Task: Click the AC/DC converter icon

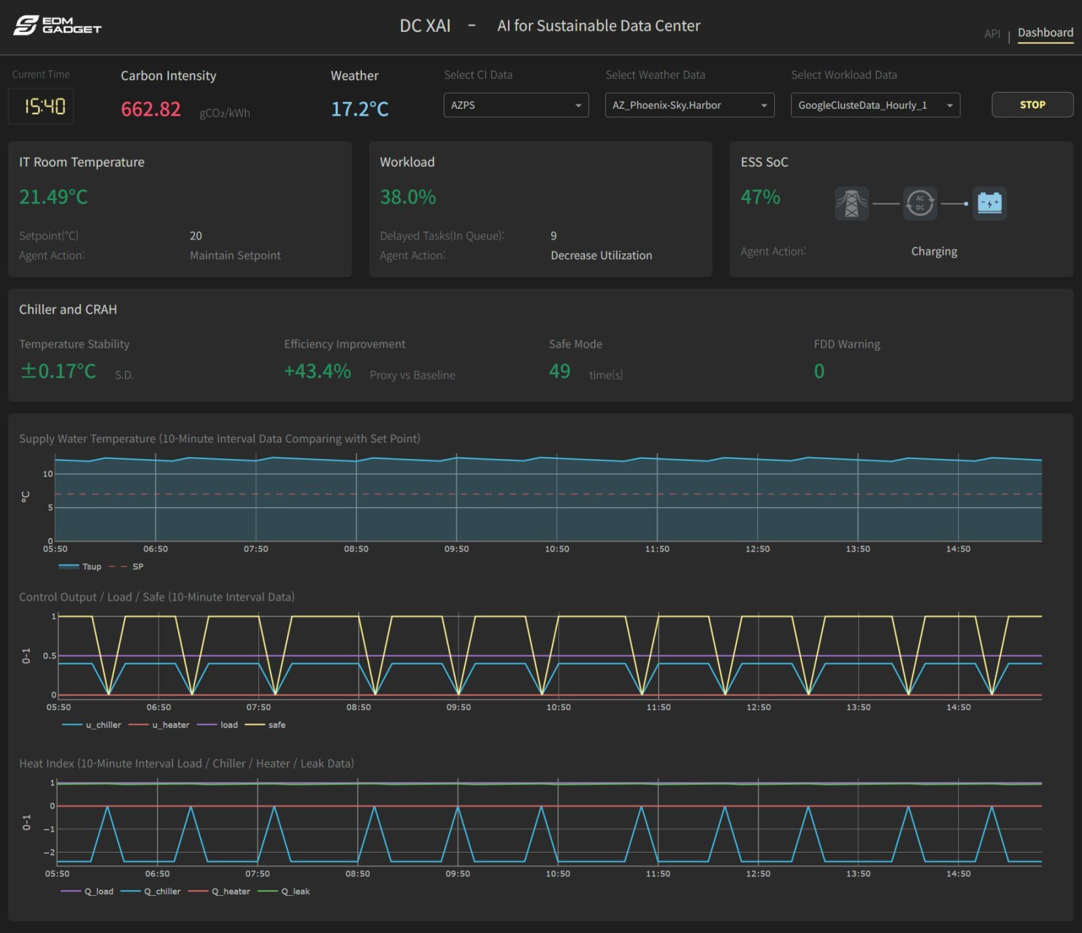Action: coord(920,204)
